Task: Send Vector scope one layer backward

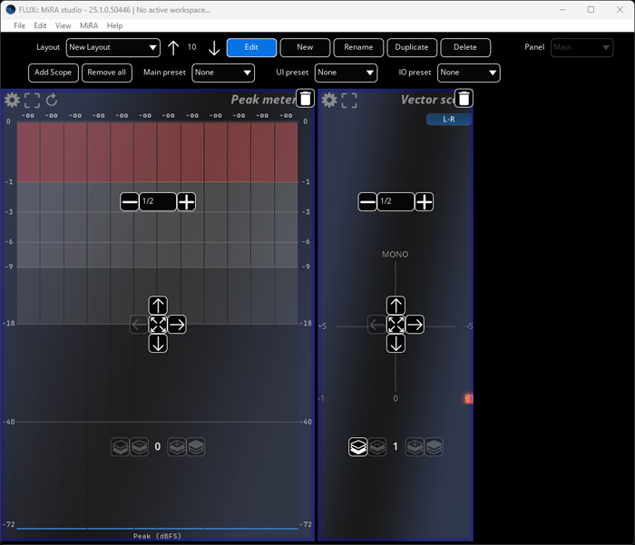Action: click(x=377, y=447)
